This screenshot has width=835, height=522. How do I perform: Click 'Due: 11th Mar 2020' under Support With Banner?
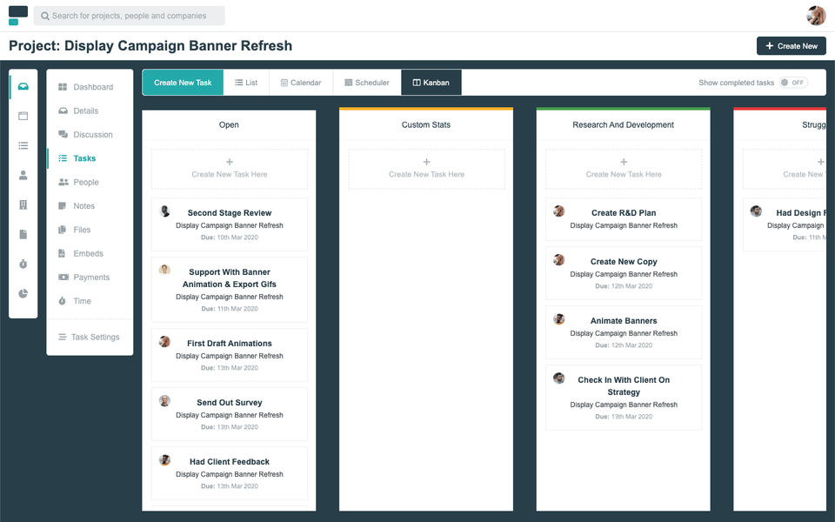(x=230, y=309)
